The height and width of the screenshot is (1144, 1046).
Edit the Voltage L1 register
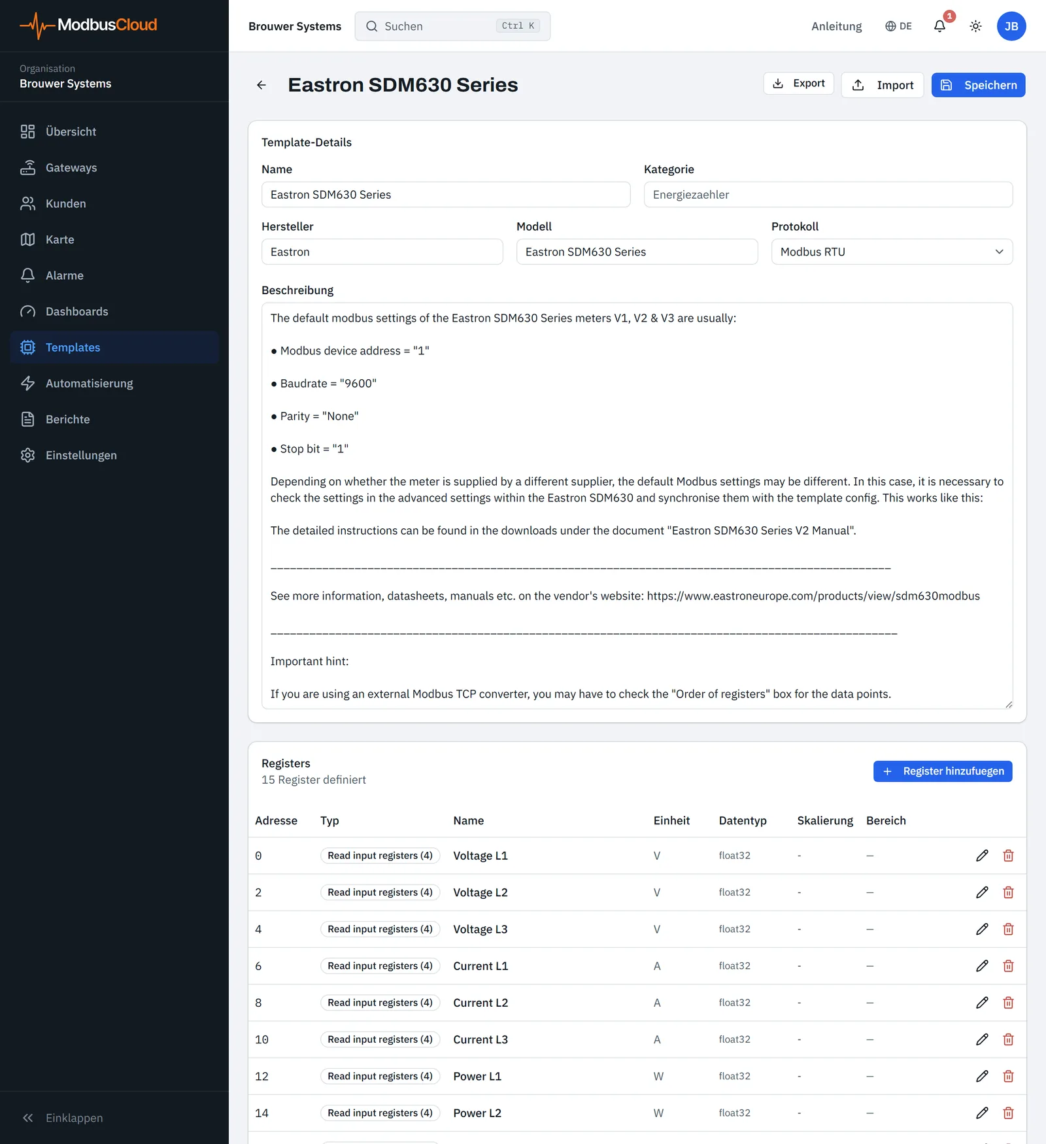(x=982, y=856)
